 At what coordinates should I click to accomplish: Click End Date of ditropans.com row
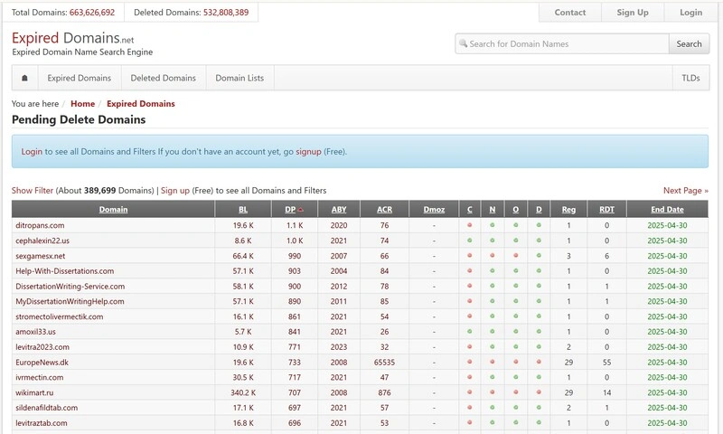[x=667, y=225]
